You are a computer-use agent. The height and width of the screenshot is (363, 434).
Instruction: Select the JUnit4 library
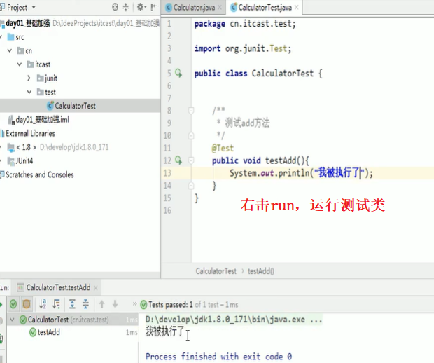tap(20, 161)
